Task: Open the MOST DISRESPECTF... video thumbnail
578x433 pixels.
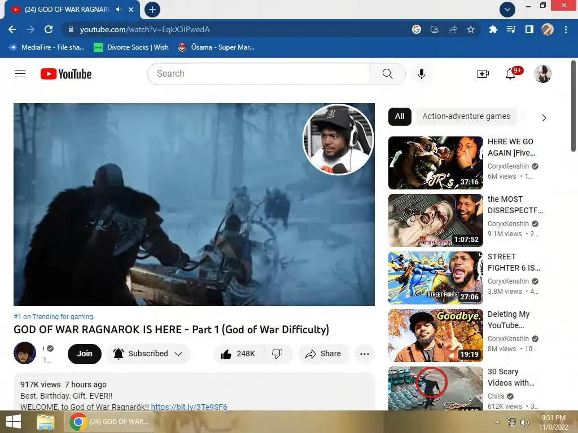Action: tap(435, 220)
